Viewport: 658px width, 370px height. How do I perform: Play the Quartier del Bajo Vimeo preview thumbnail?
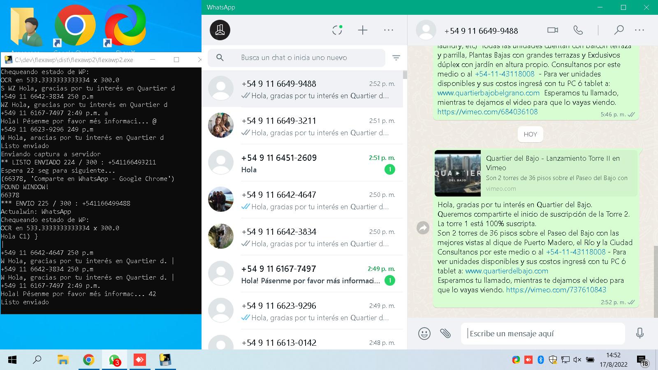point(458,173)
